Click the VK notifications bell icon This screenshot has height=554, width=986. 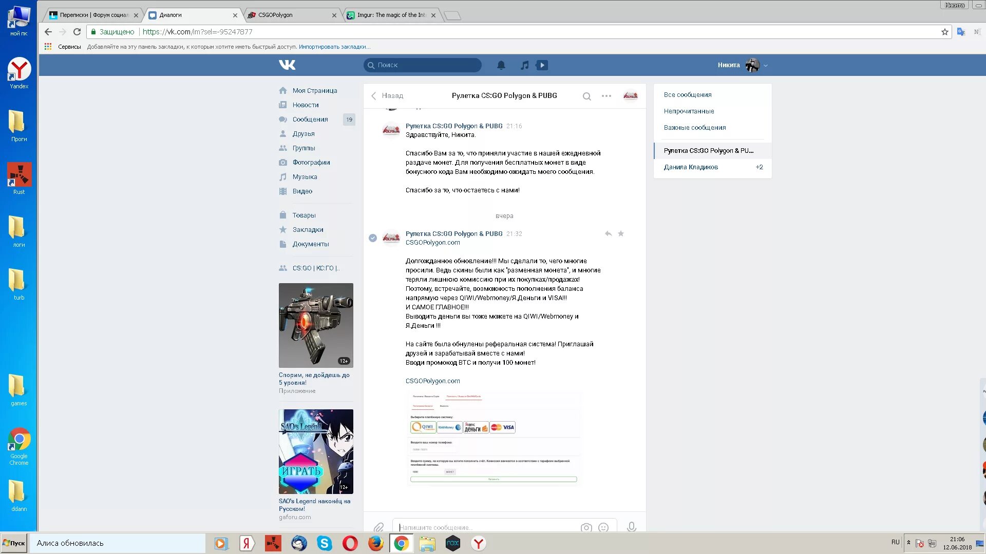coord(501,64)
